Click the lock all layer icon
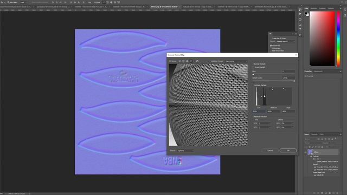 322,147
